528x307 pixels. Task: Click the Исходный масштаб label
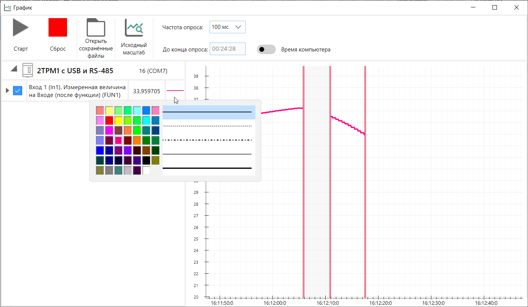coord(134,49)
